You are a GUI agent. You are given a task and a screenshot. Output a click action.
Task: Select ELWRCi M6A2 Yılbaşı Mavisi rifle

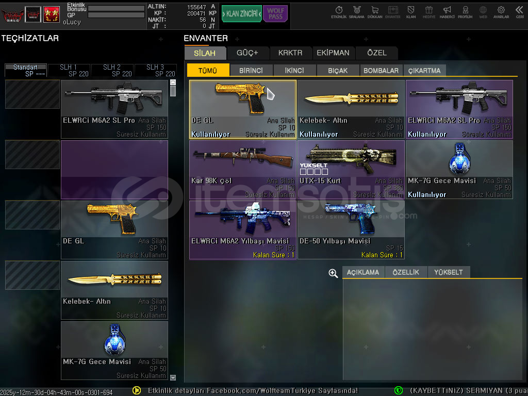coord(243,230)
